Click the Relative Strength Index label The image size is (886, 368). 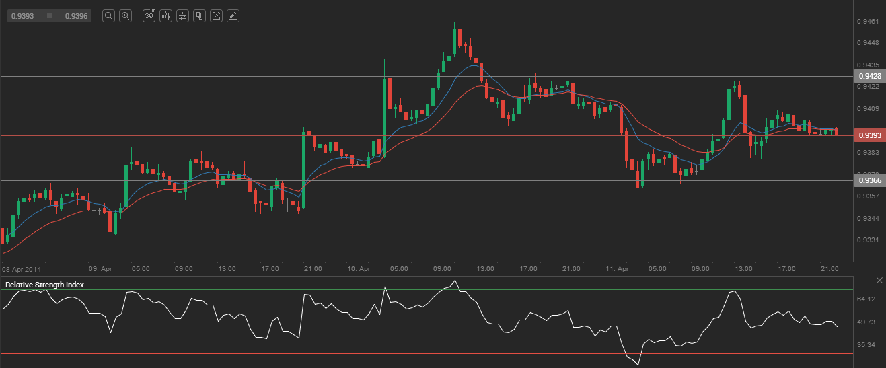pyautogui.click(x=44, y=285)
